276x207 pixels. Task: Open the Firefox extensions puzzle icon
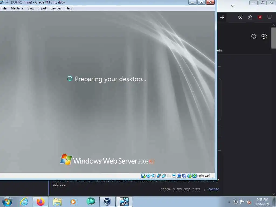(250, 17)
